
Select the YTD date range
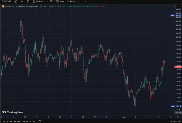pos(23,121)
